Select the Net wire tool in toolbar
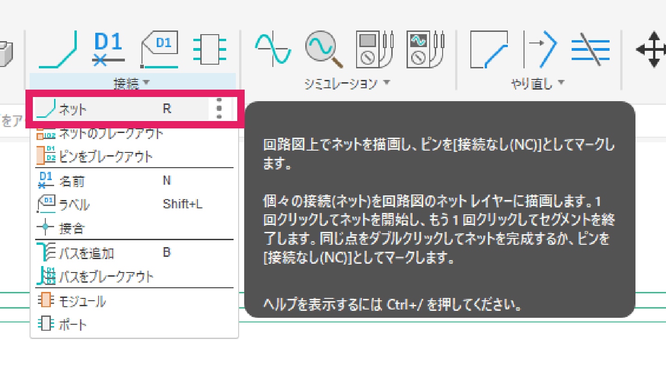 coord(58,49)
